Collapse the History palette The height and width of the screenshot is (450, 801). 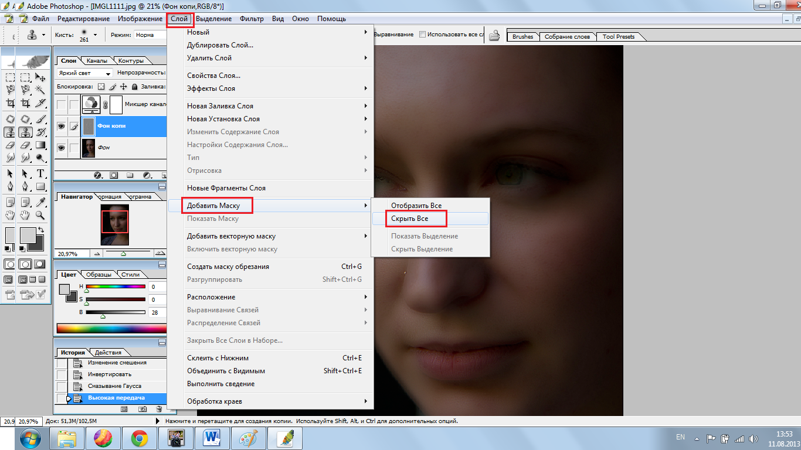click(161, 342)
